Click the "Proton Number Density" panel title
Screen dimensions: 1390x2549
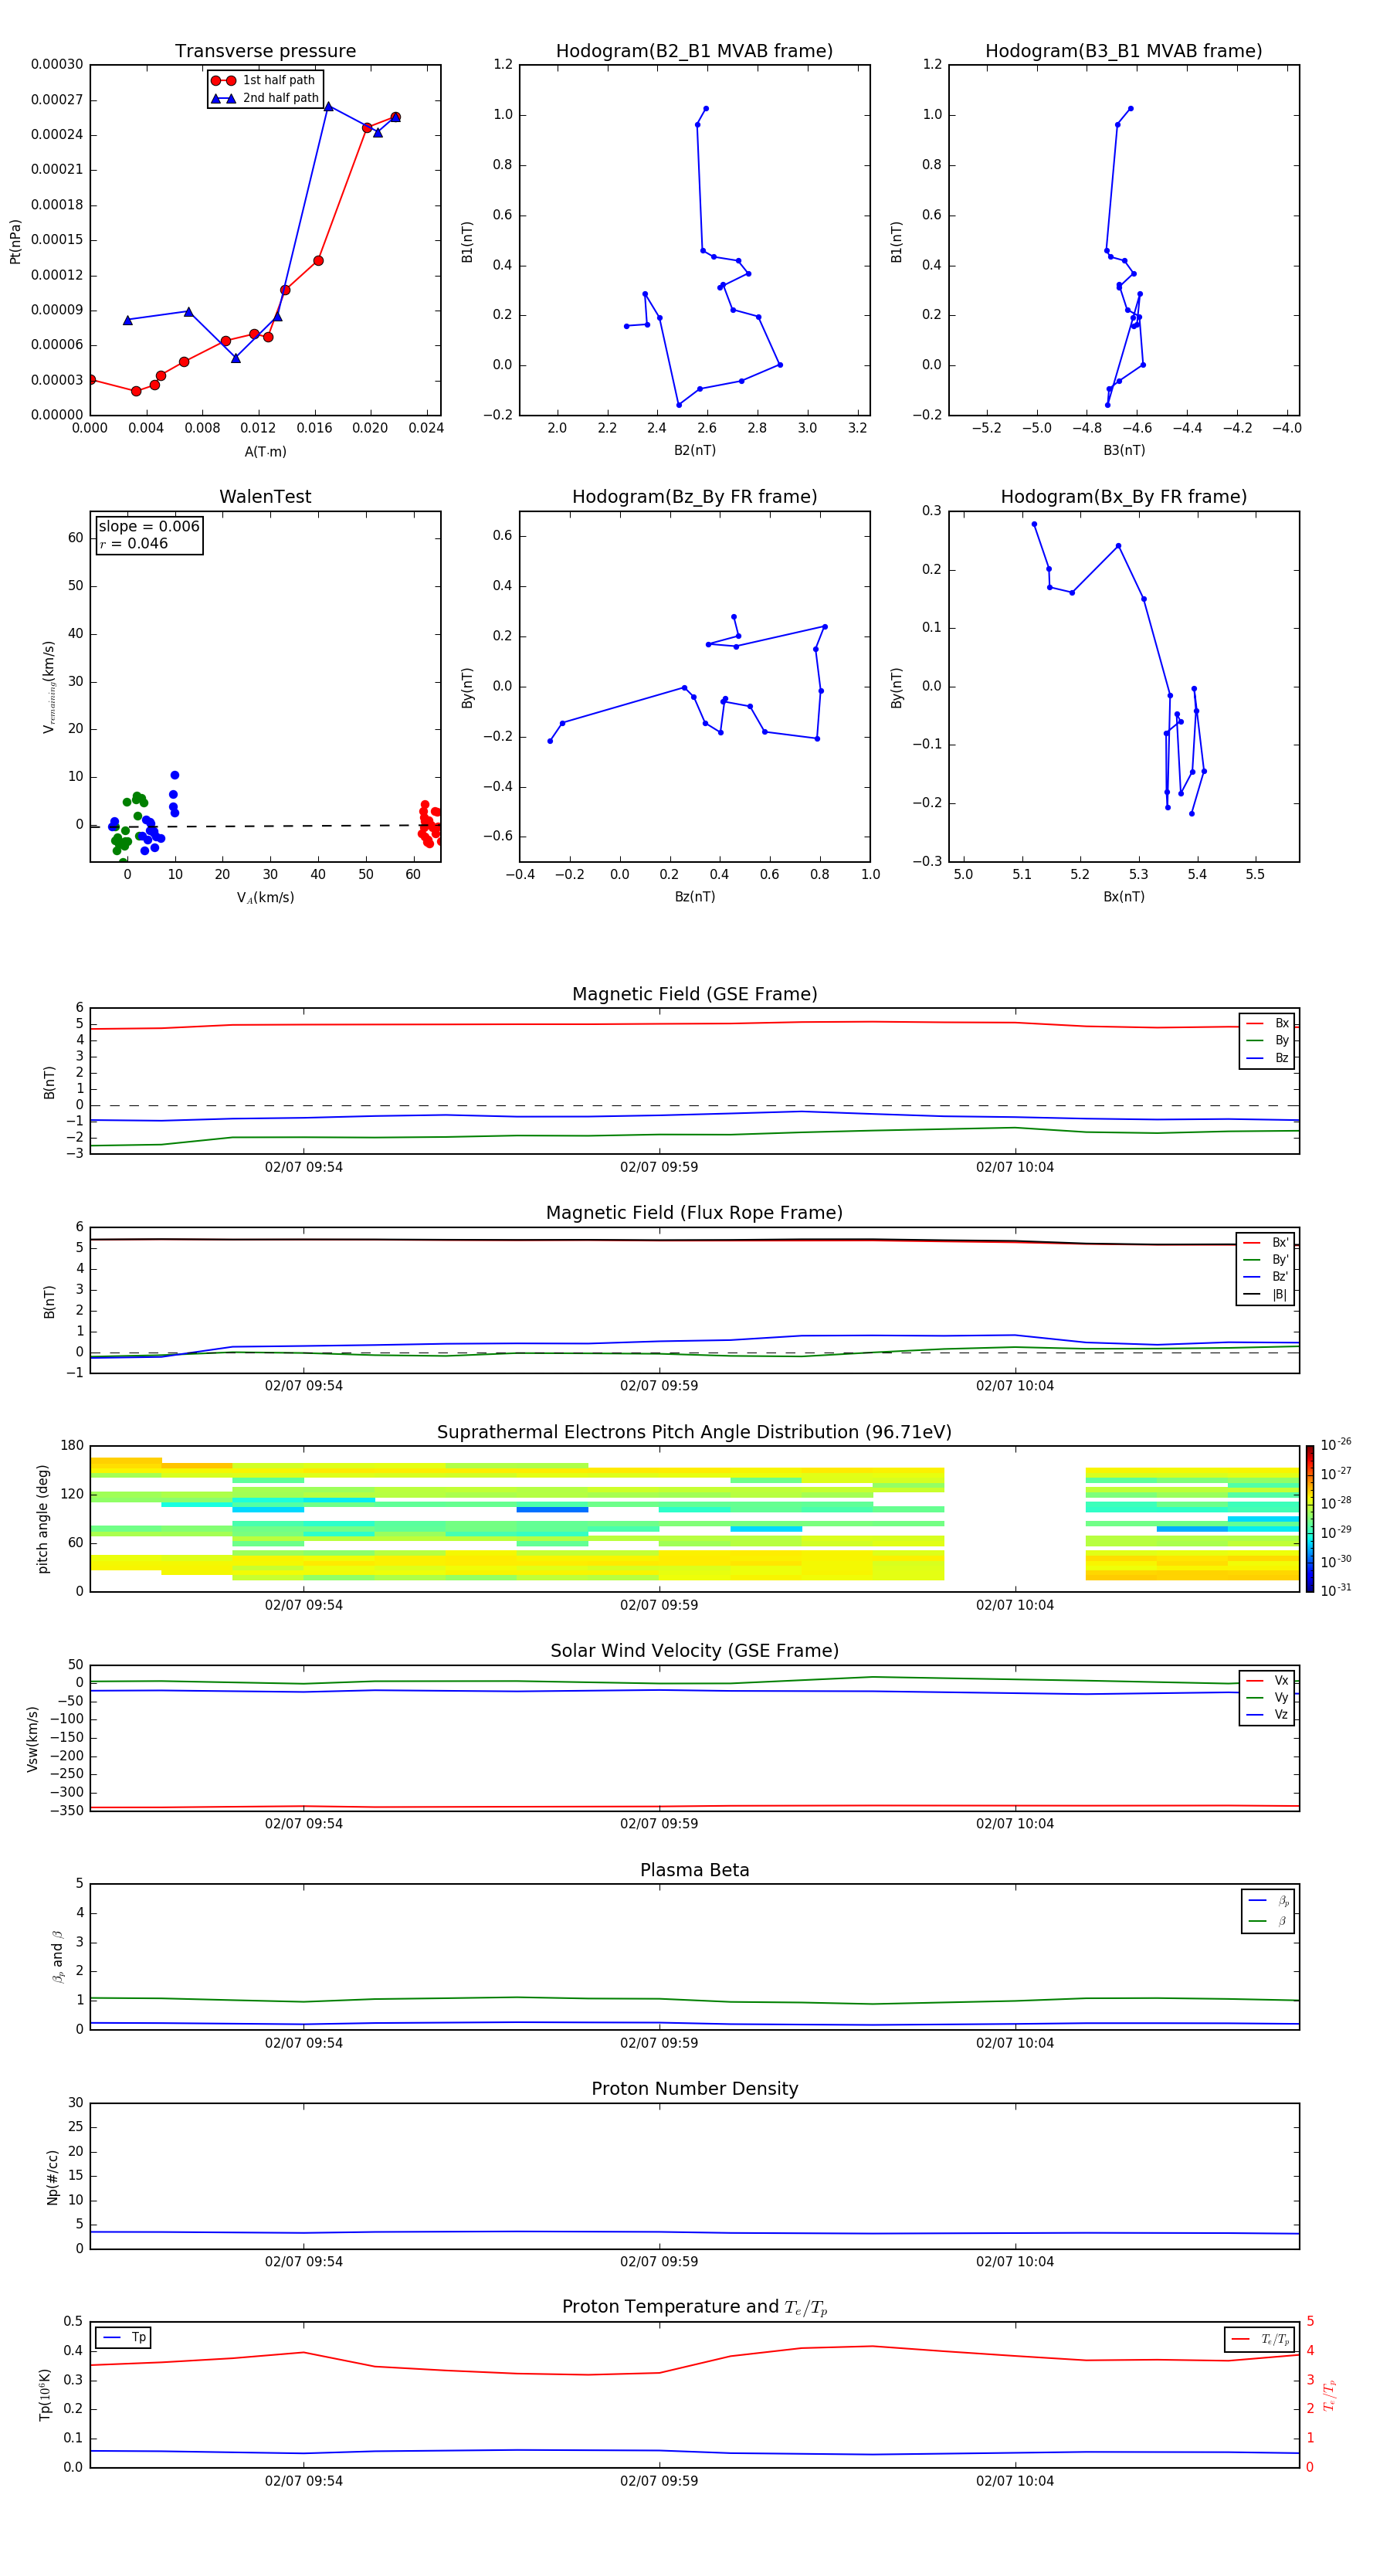pyautogui.click(x=694, y=2089)
